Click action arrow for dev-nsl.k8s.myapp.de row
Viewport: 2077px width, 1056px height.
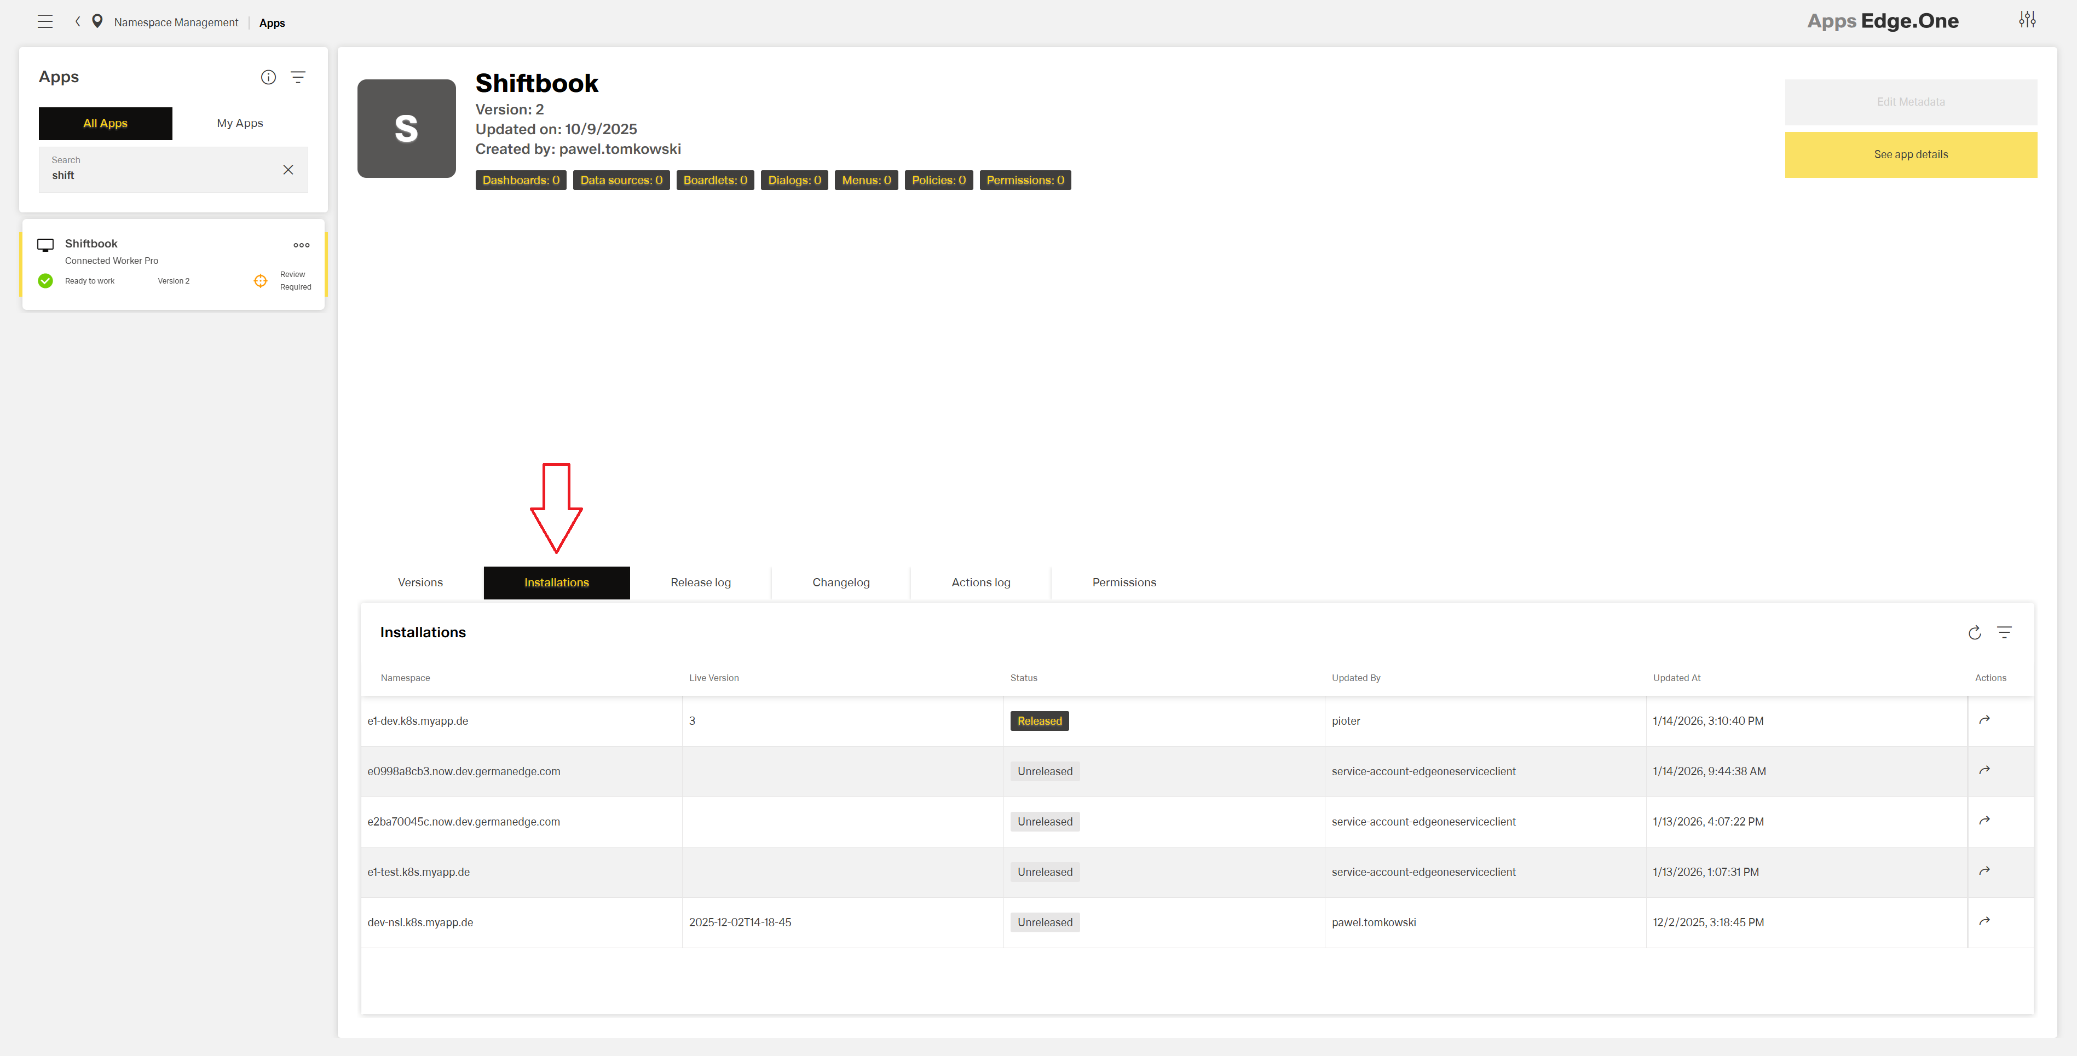[x=1984, y=921]
